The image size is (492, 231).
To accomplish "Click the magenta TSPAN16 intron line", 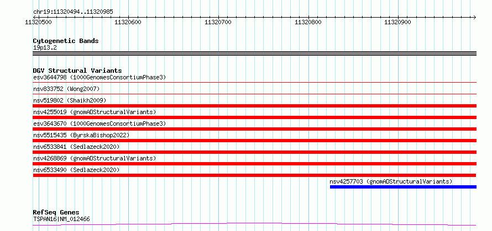I will tap(254, 224).
